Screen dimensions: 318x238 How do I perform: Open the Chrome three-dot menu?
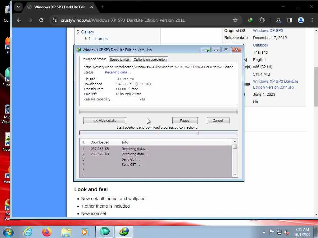pos(312,20)
